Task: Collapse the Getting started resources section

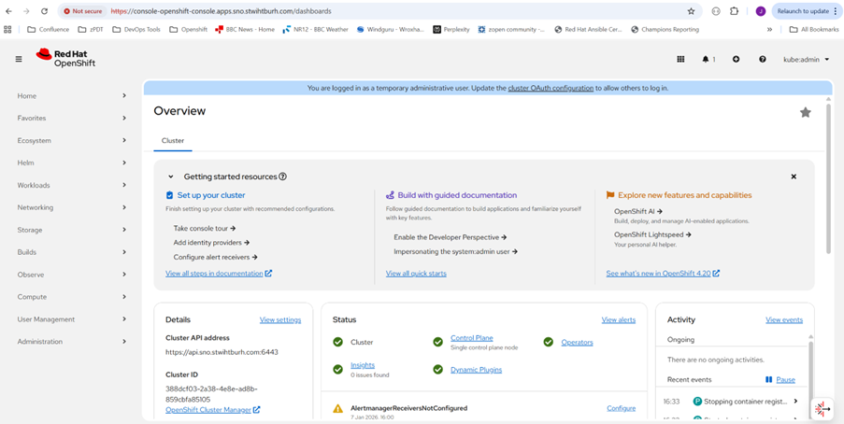Action: click(171, 177)
